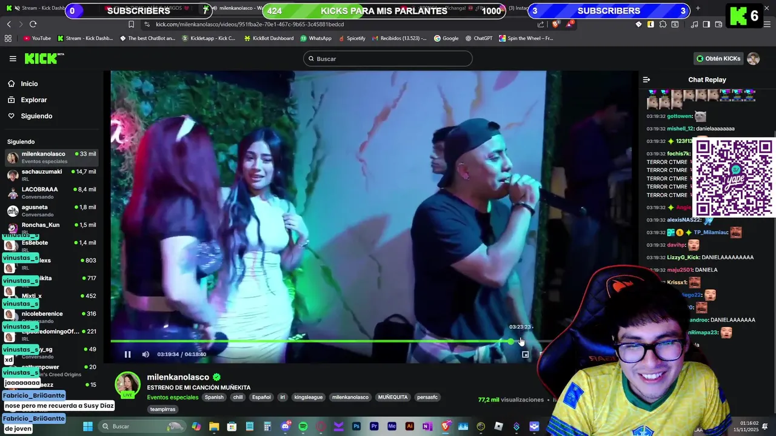
Task: Open Brave Shields icon
Action: click(x=556, y=24)
